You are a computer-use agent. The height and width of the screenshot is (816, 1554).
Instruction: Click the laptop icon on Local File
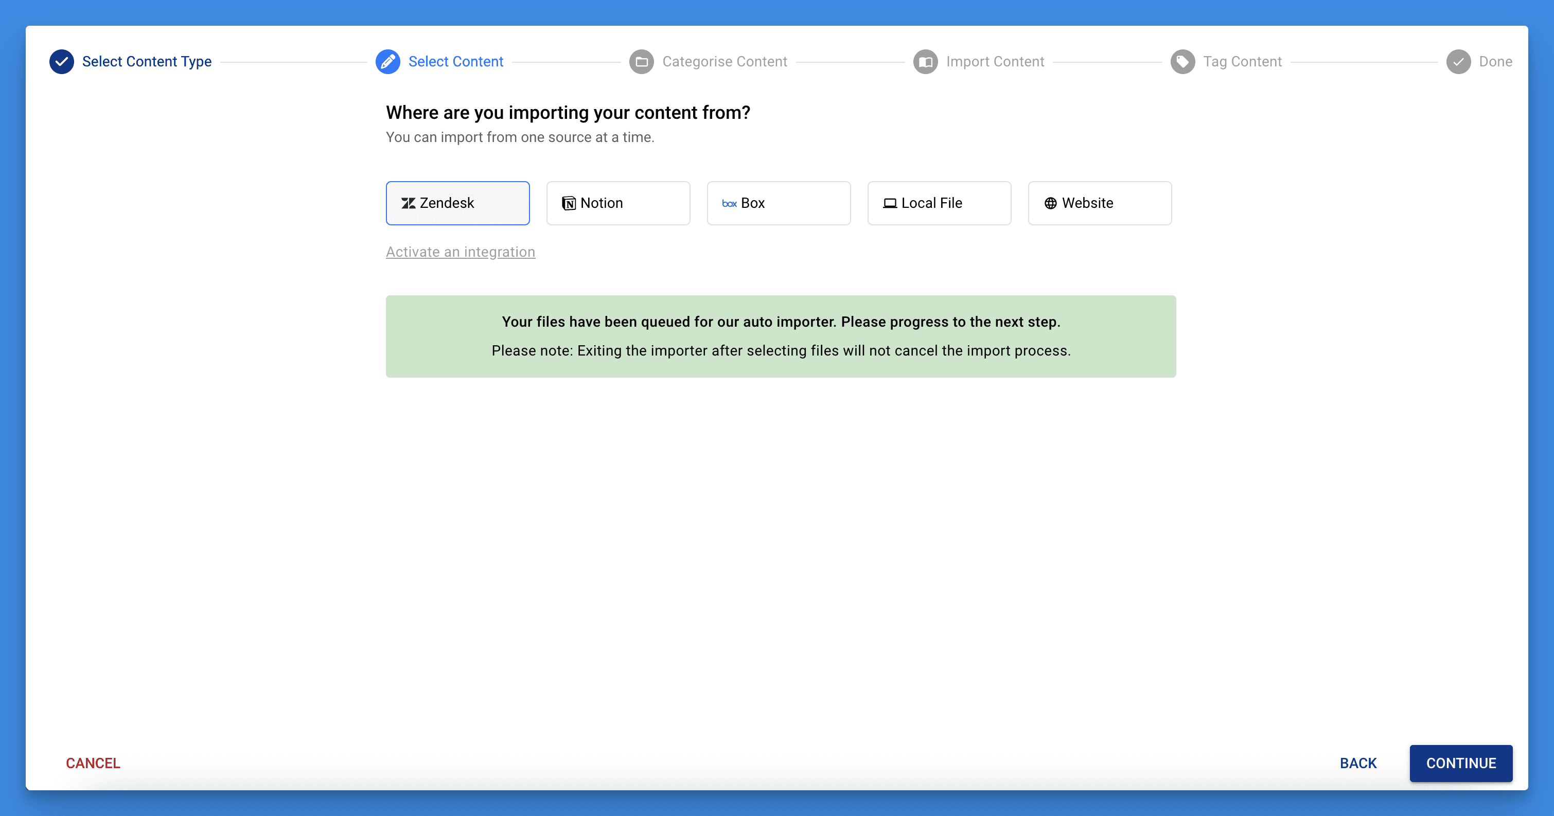(889, 203)
